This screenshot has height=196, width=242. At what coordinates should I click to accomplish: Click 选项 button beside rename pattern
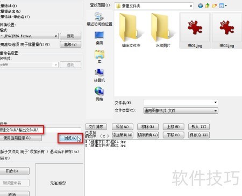click(70, 64)
